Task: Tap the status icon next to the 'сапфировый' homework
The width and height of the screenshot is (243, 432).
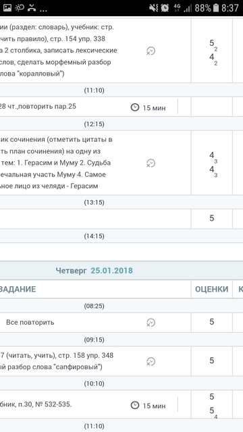Action: (x=151, y=362)
